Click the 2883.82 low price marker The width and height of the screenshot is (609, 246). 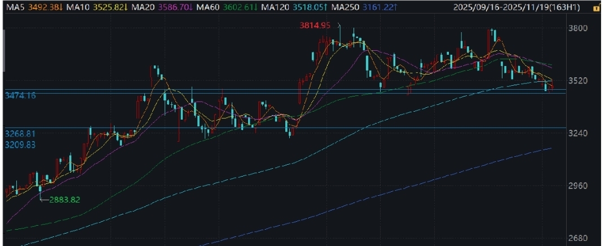pyautogui.click(x=64, y=200)
